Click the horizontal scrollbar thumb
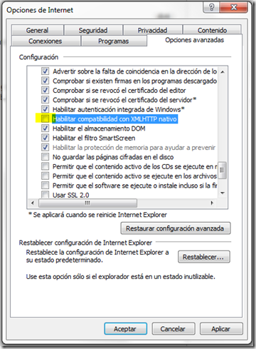Screen dimensions: 256x349 point(87,203)
